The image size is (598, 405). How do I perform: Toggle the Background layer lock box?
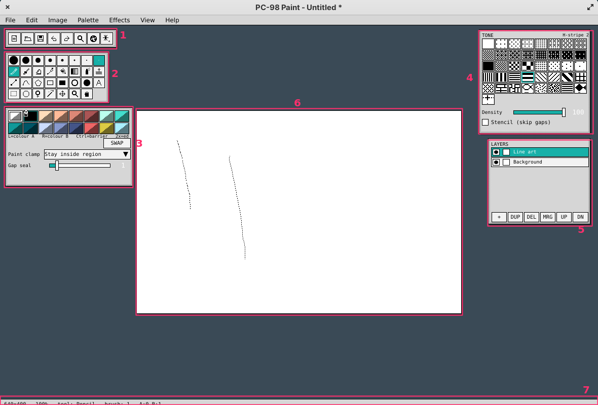[506, 163]
